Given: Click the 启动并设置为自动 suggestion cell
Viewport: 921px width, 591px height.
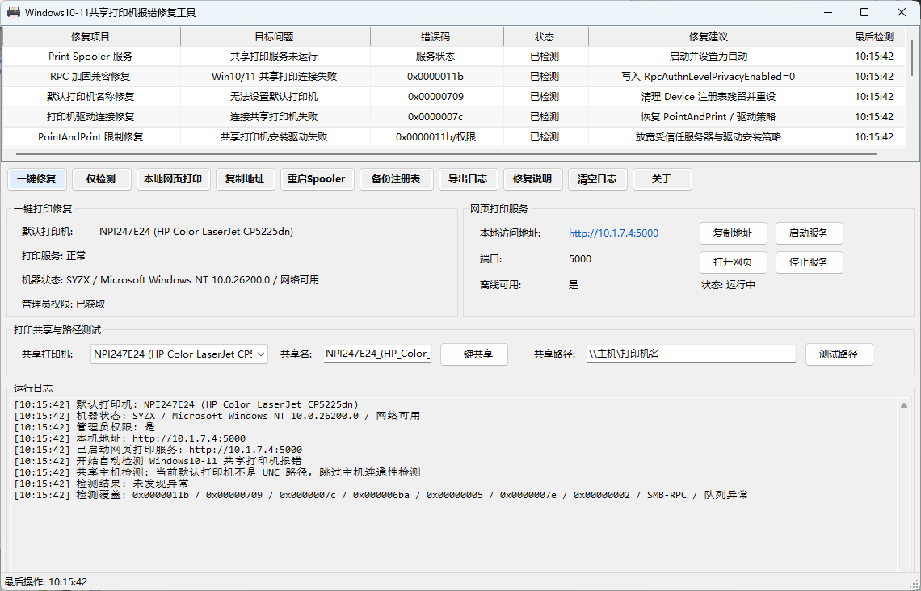Looking at the screenshot, I should click(709, 57).
